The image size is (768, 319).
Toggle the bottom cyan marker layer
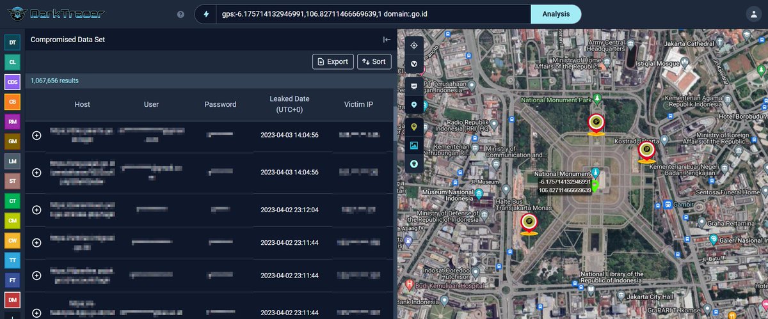414,164
